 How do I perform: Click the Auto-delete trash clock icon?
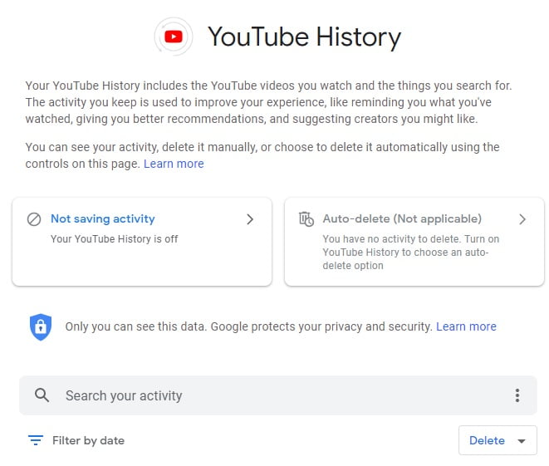[x=306, y=219]
